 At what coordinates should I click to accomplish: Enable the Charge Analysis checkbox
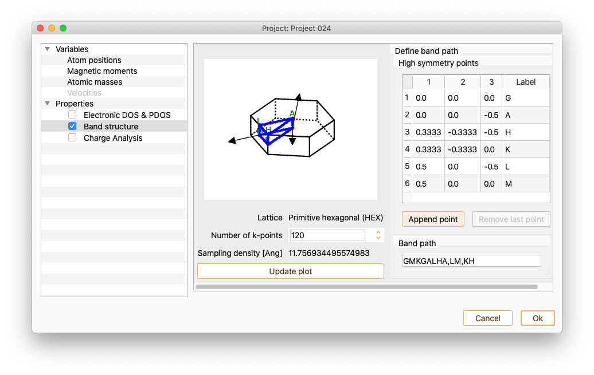point(72,138)
